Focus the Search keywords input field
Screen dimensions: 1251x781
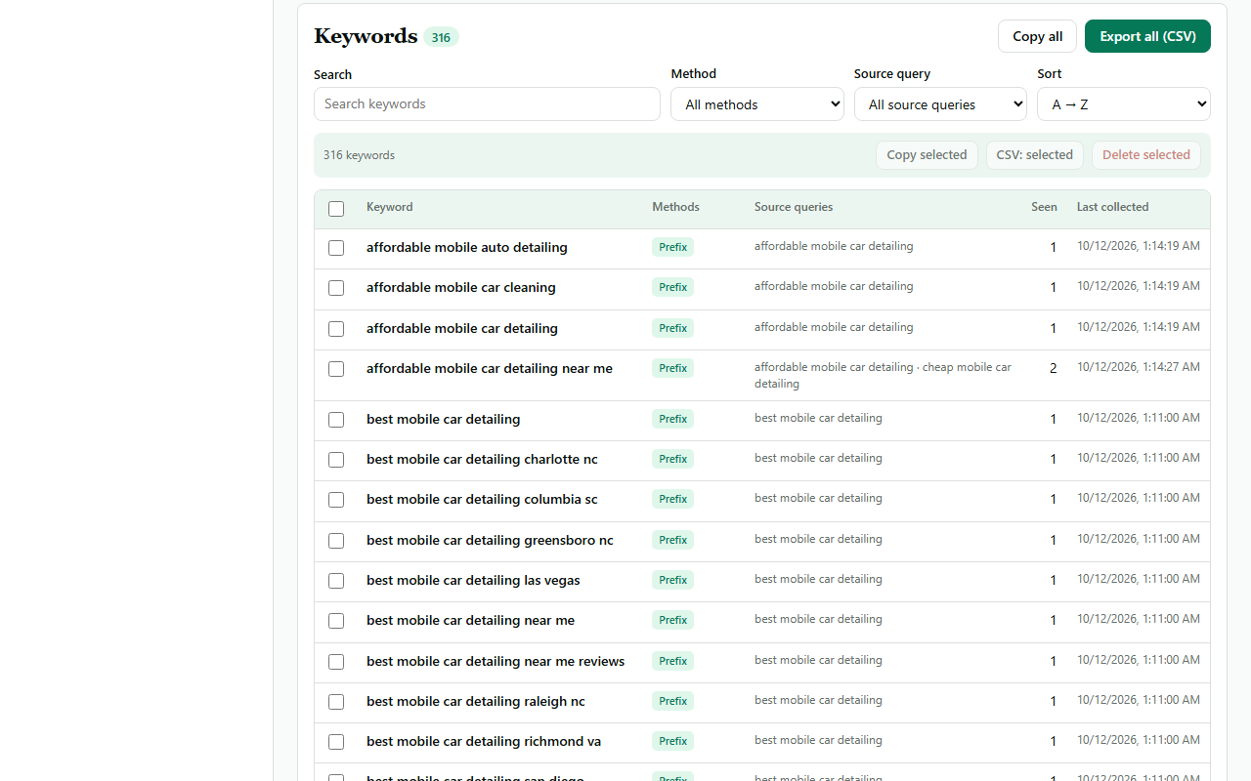[x=487, y=104]
